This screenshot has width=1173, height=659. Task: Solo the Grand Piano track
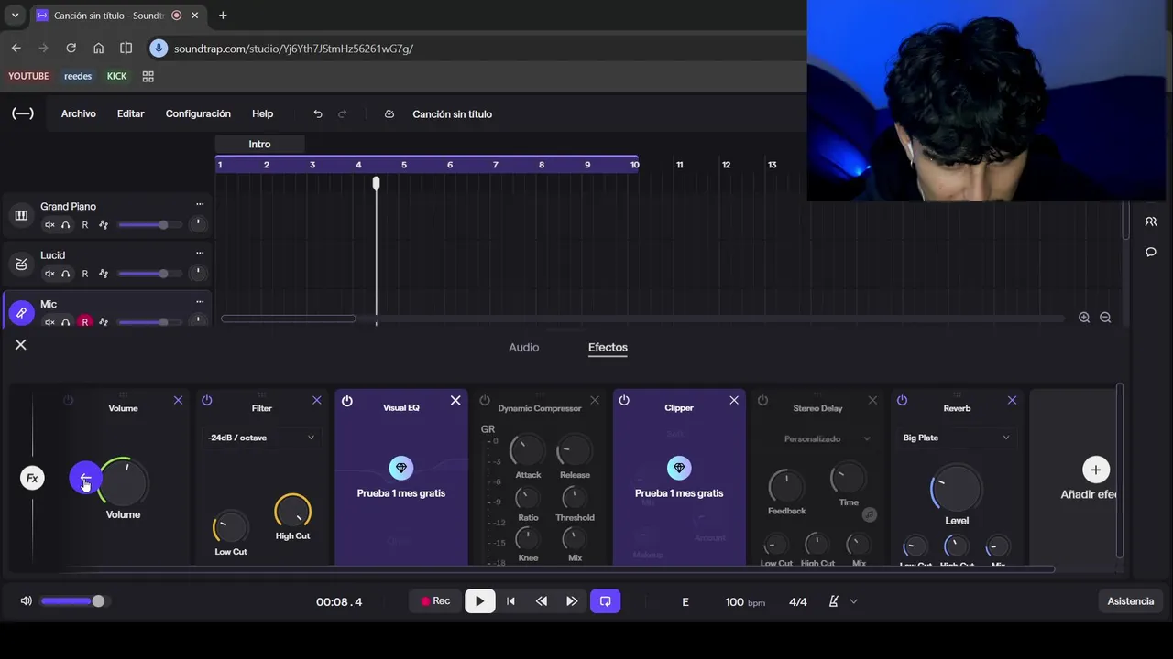tap(66, 225)
